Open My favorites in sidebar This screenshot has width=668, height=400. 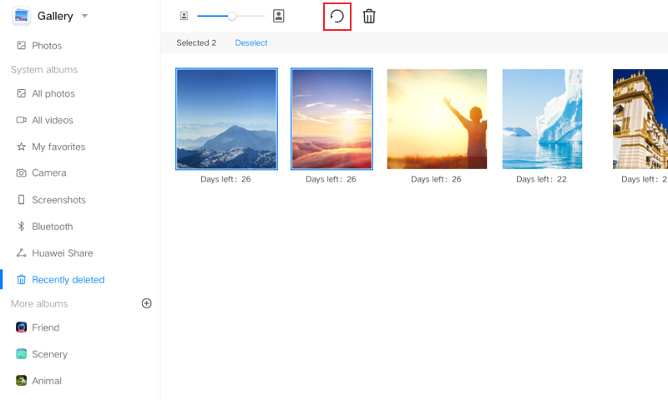coord(58,147)
